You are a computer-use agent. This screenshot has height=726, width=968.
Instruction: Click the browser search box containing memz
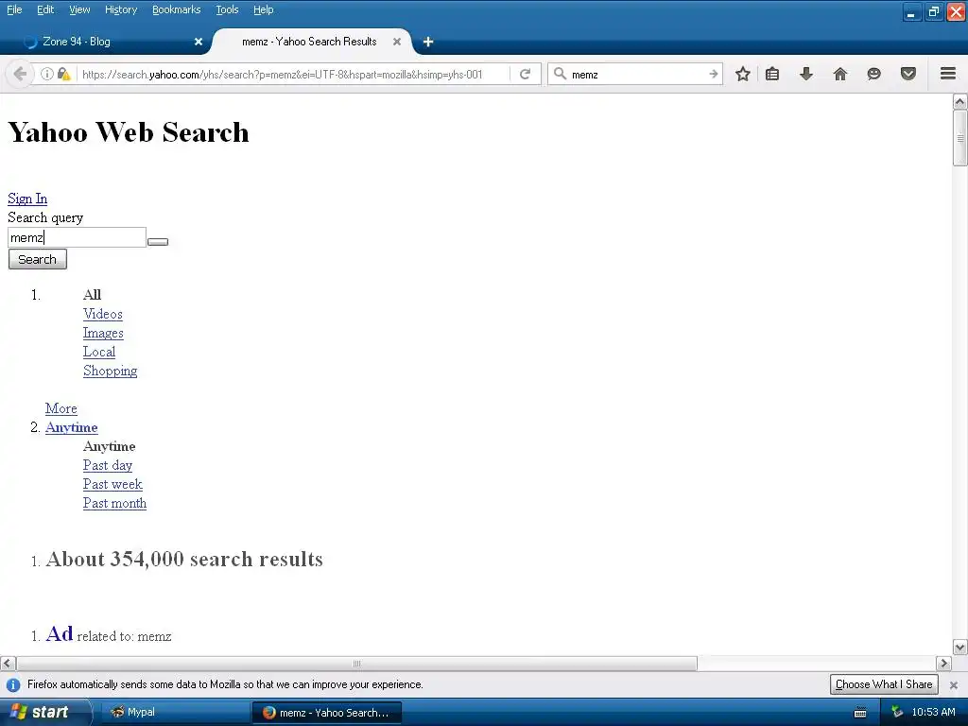636,74
